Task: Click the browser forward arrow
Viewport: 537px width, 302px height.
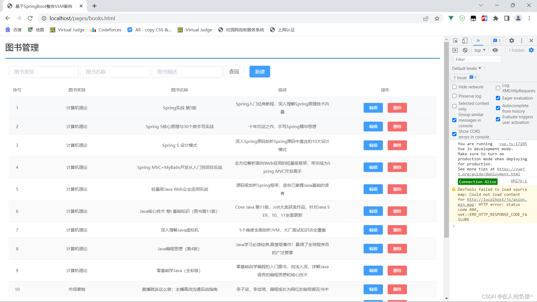Action: click(x=19, y=18)
